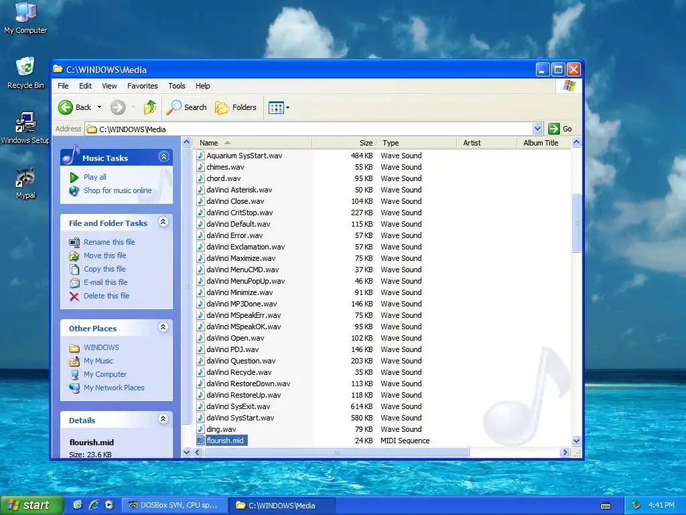The width and height of the screenshot is (686, 515).
Task: Click the file list scroll down arrow
Action: pos(576,441)
